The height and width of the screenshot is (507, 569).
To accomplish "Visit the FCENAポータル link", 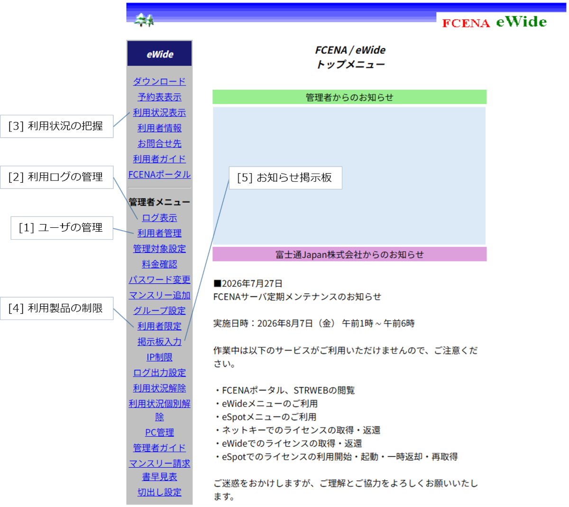I will pyautogui.click(x=159, y=175).
